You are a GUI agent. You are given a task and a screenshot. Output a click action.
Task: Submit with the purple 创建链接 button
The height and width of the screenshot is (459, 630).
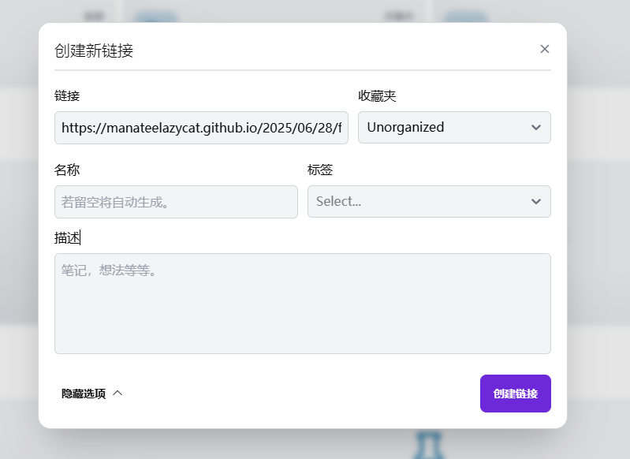pyautogui.click(x=516, y=394)
